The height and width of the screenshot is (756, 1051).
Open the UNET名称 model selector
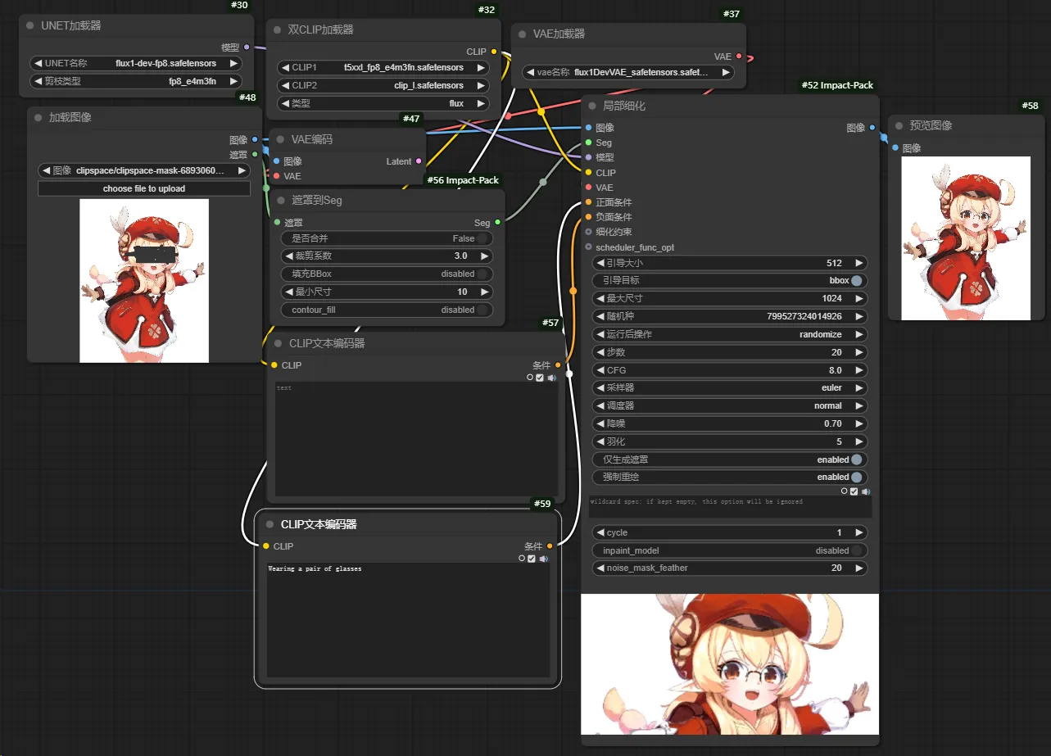[x=136, y=63]
